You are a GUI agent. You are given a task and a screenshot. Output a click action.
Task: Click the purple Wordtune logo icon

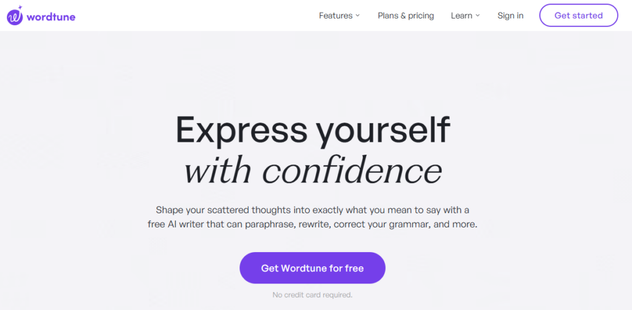(15, 17)
